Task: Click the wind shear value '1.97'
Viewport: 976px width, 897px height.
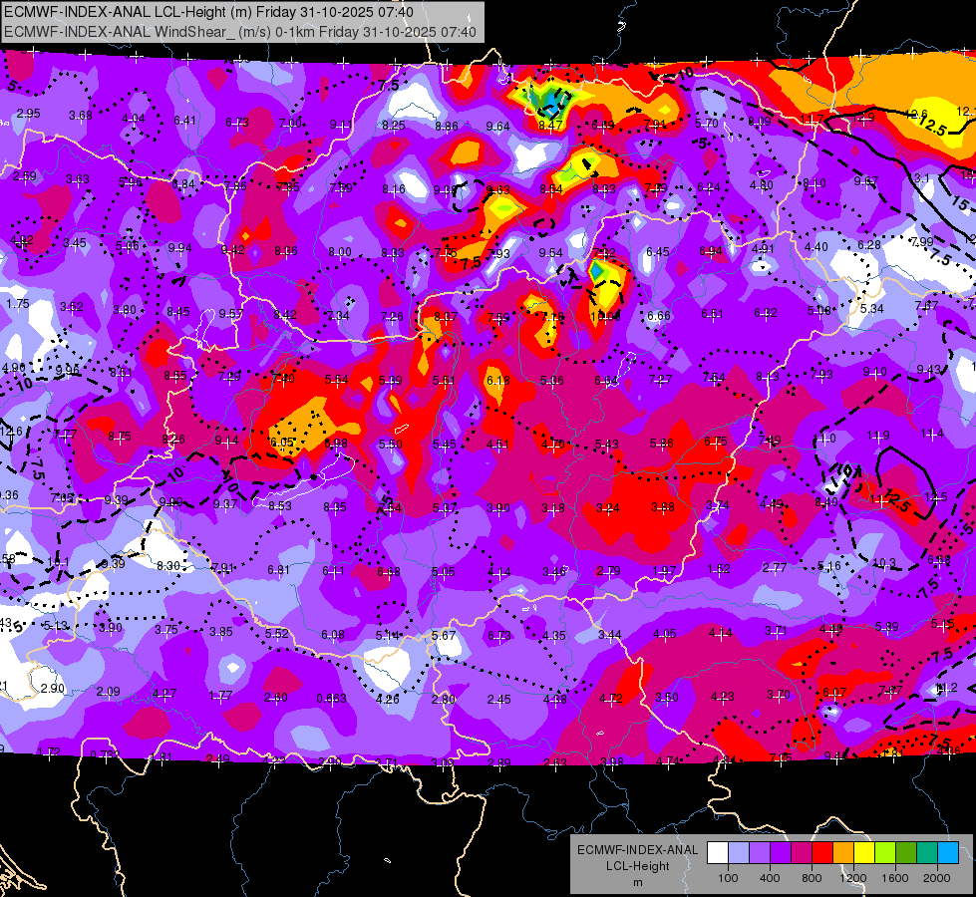Action: click(x=664, y=571)
